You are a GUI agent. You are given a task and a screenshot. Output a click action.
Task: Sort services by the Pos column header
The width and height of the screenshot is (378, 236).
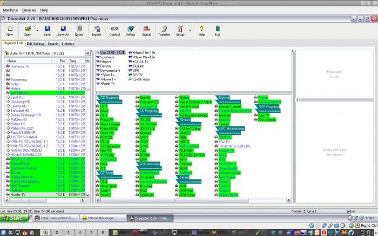tap(59, 61)
